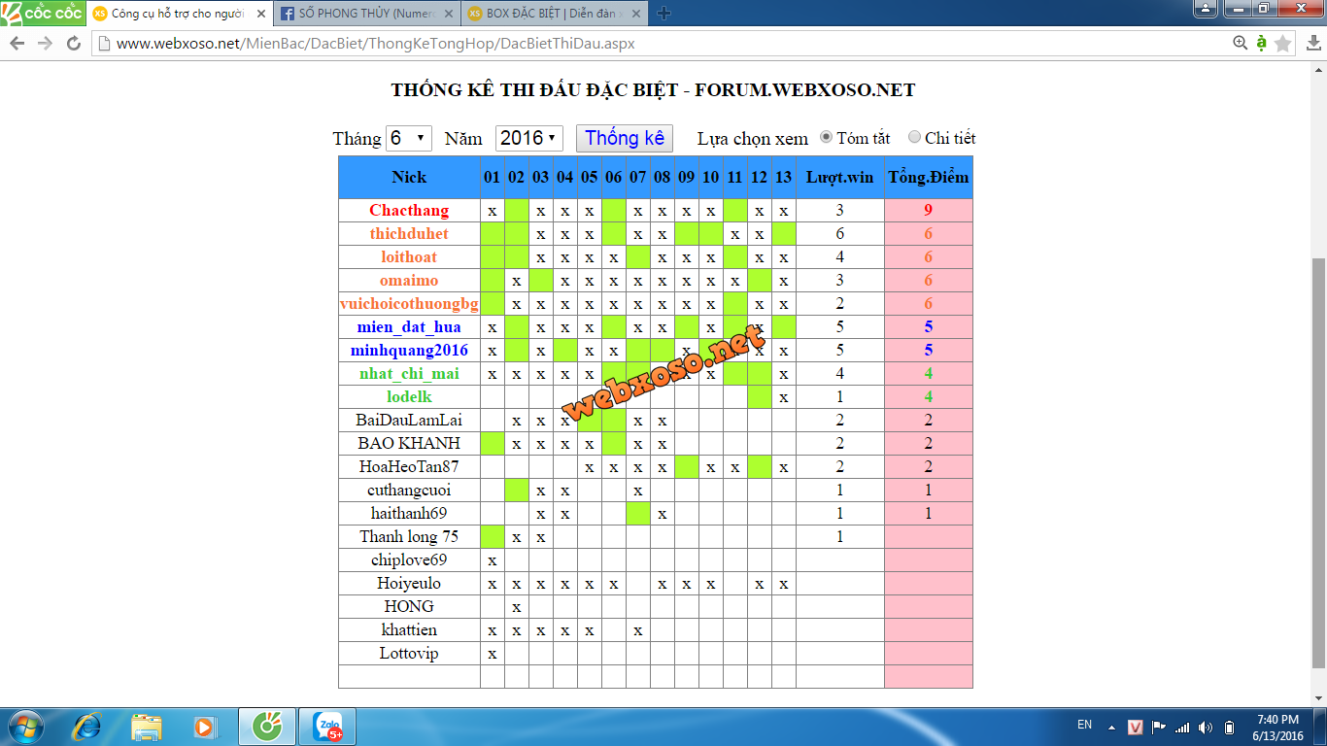
Task: Click the Thống kê button
Action: (x=625, y=138)
